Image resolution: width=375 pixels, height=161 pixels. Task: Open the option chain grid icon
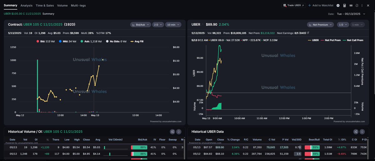click(x=351, y=5)
